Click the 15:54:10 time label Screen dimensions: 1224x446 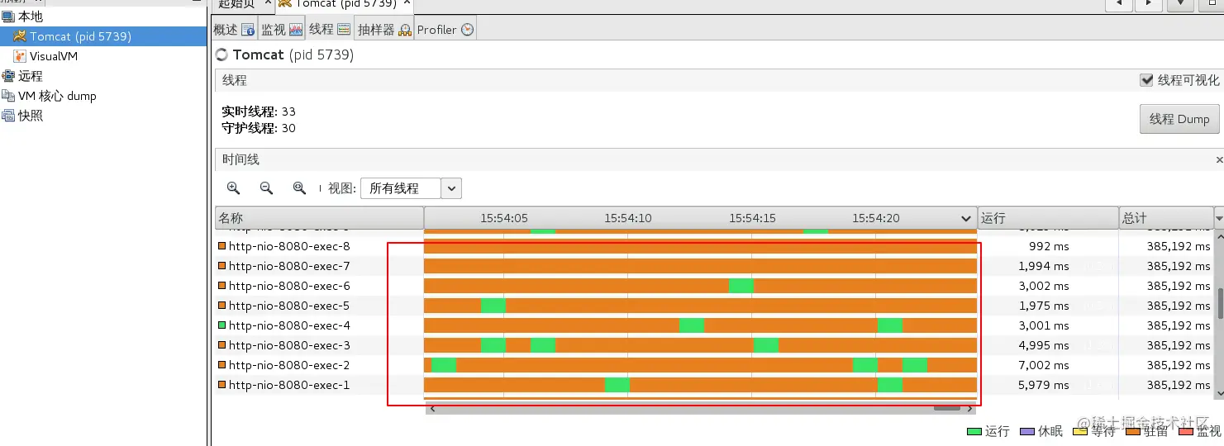click(628, 218)
